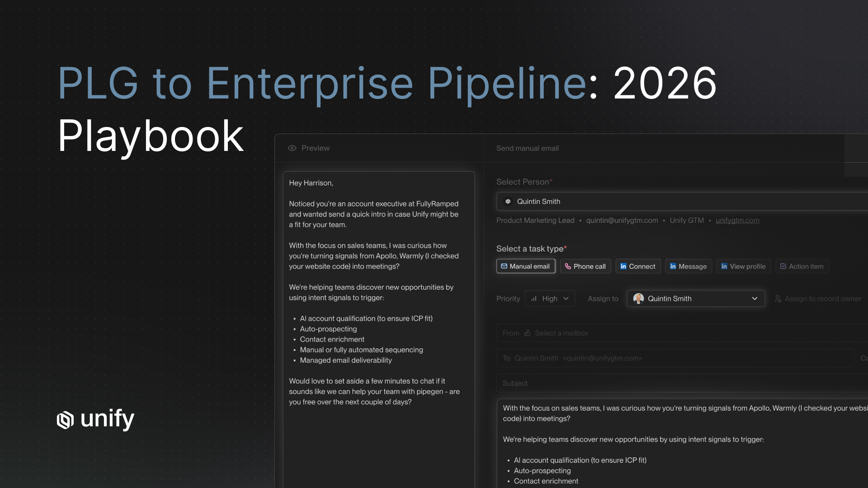The image size is (868, 488).
Task: Pick the View profile task type
Action: (743, 267)
